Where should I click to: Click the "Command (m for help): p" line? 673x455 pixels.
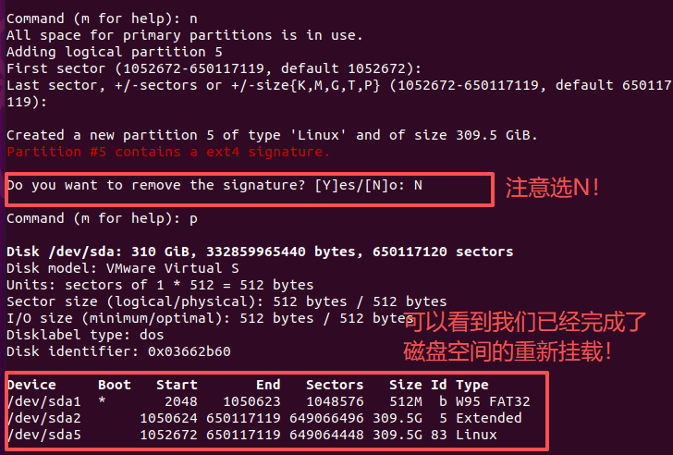pos(102,218)
